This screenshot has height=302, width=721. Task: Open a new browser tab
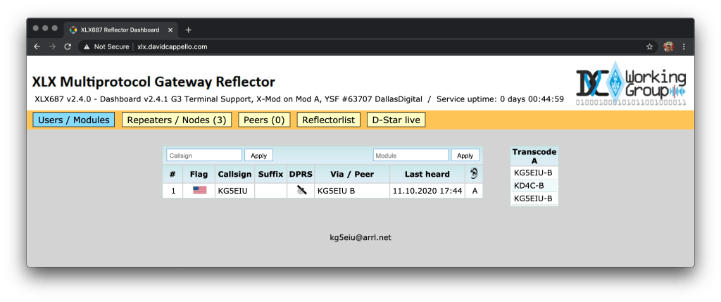pos(188,30)
